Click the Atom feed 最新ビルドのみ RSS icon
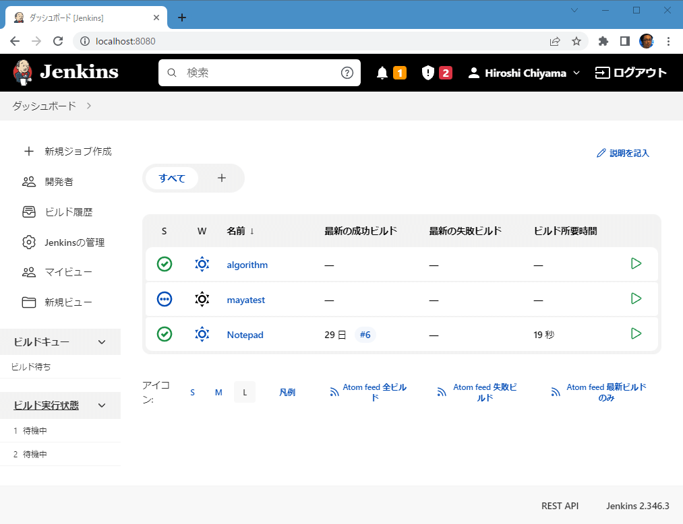Image resolution: width=683 pixels, height=524 pixels. tap(556, 392)
